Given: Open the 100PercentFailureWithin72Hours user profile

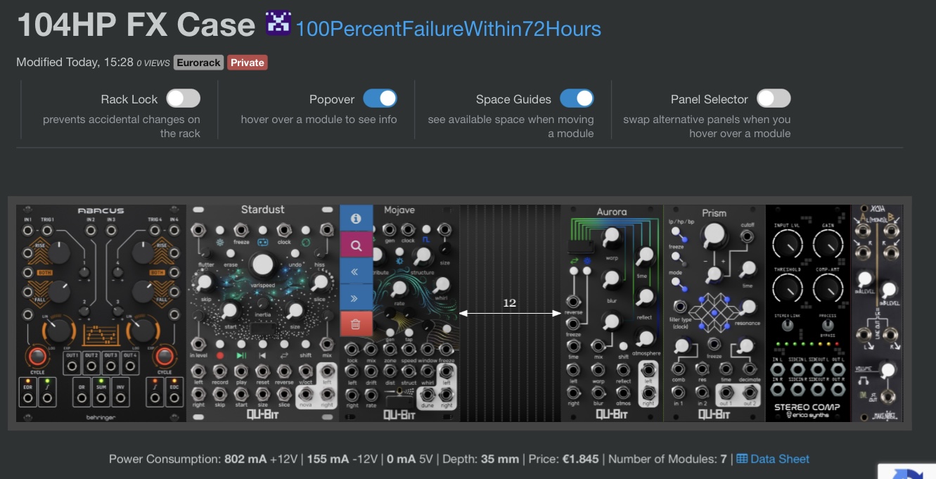Looking at the screenshot, I should [x=448, y=29].
